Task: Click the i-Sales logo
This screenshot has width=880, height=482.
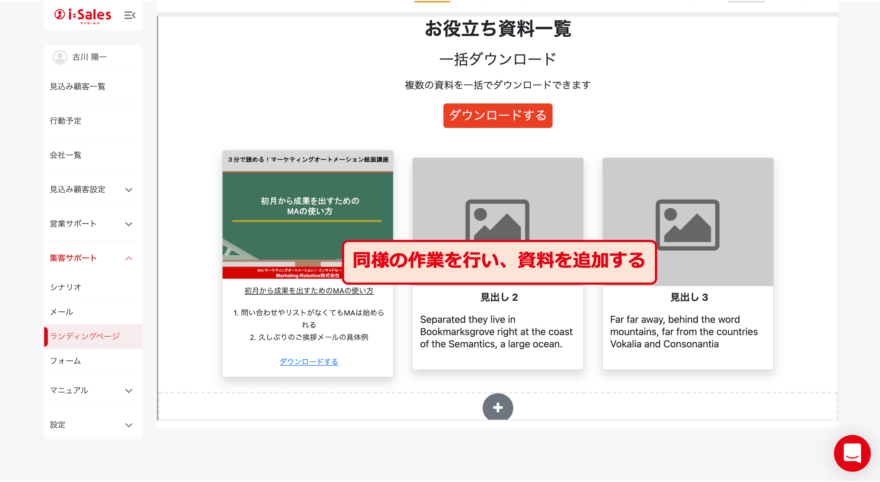Action: tap(83, 15)
